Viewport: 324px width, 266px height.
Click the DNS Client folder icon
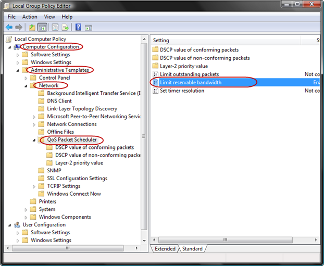tap(41, 101)
